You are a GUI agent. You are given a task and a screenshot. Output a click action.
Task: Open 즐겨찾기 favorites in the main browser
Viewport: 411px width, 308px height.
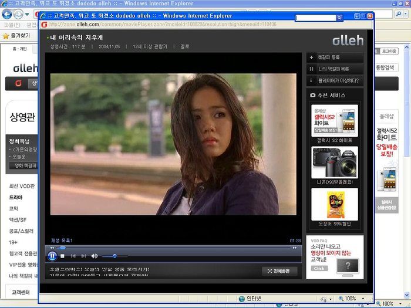[x=16, y=36]
